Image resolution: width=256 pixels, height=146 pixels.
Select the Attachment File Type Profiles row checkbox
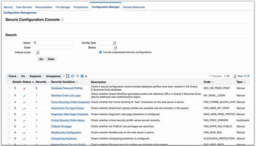pos(9,108)
